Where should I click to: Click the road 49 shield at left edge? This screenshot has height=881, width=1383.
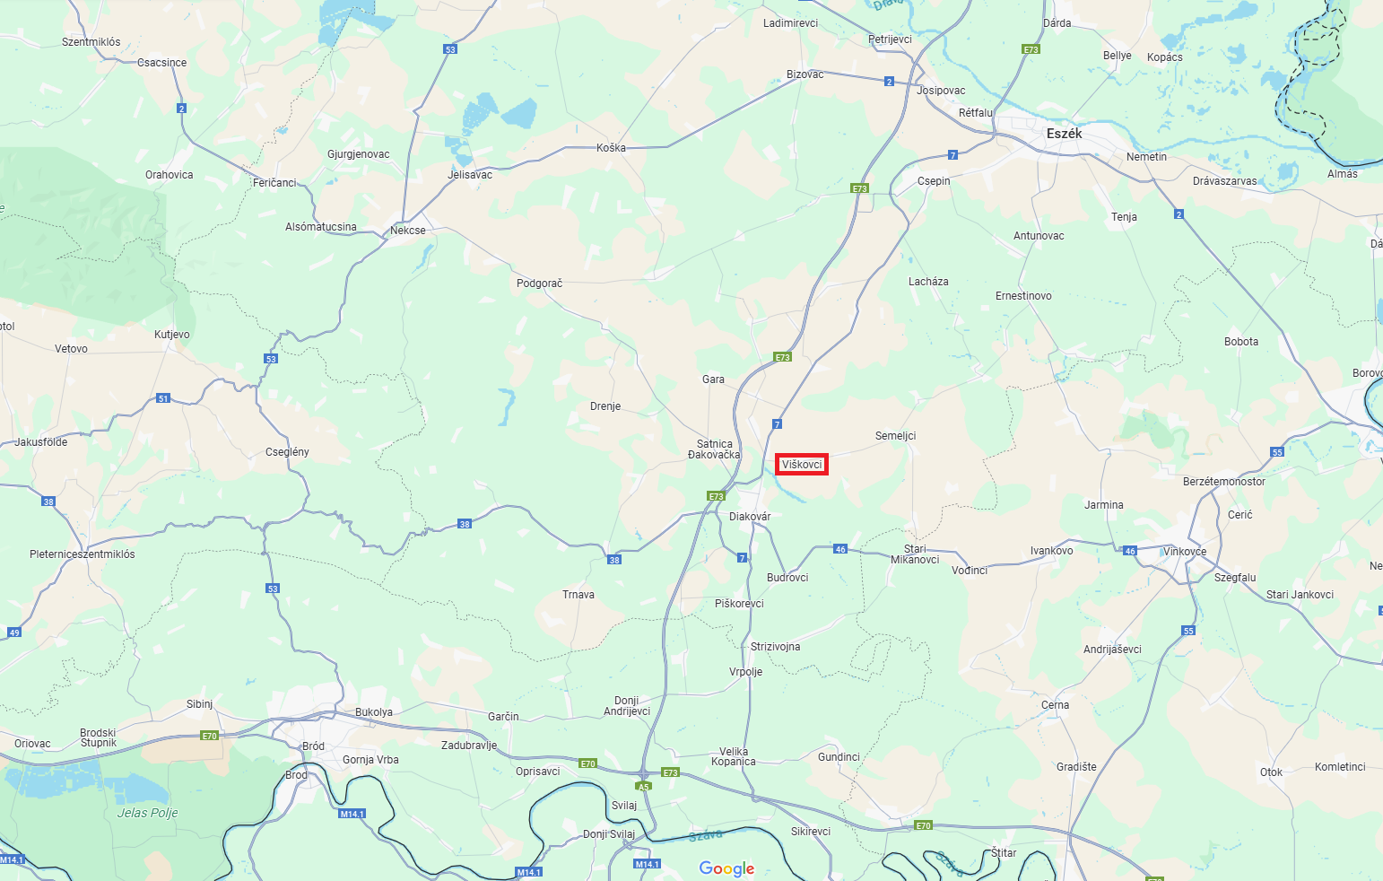[14, 632]
